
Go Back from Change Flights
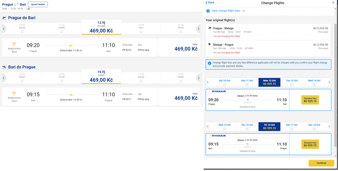point(210,3)
